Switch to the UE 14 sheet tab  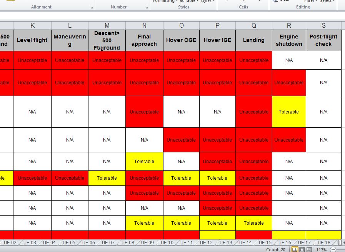[x=245, y=243]
